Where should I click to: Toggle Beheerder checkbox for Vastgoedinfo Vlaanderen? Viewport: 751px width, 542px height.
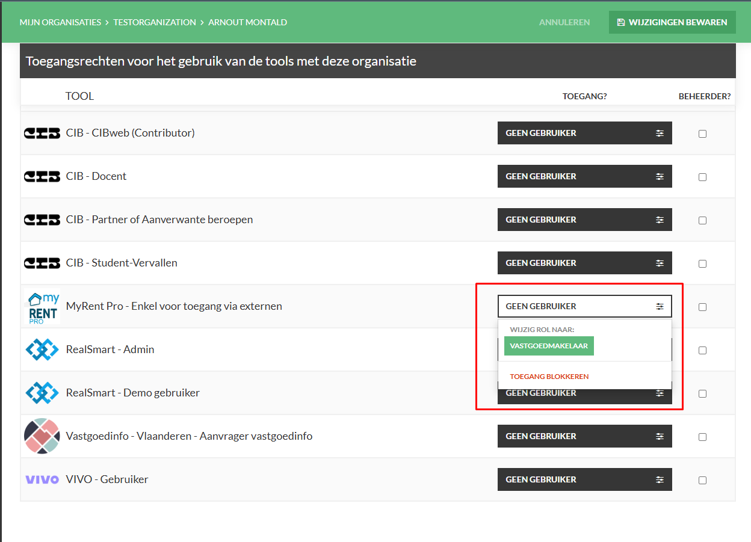pyautogui.click(x=702, y=437)
